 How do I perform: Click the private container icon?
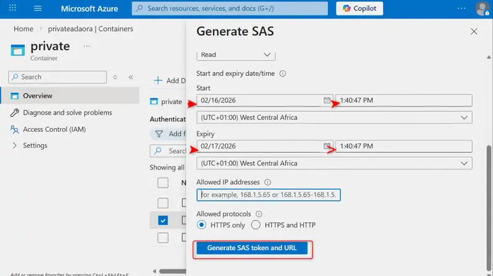[18, 51]
